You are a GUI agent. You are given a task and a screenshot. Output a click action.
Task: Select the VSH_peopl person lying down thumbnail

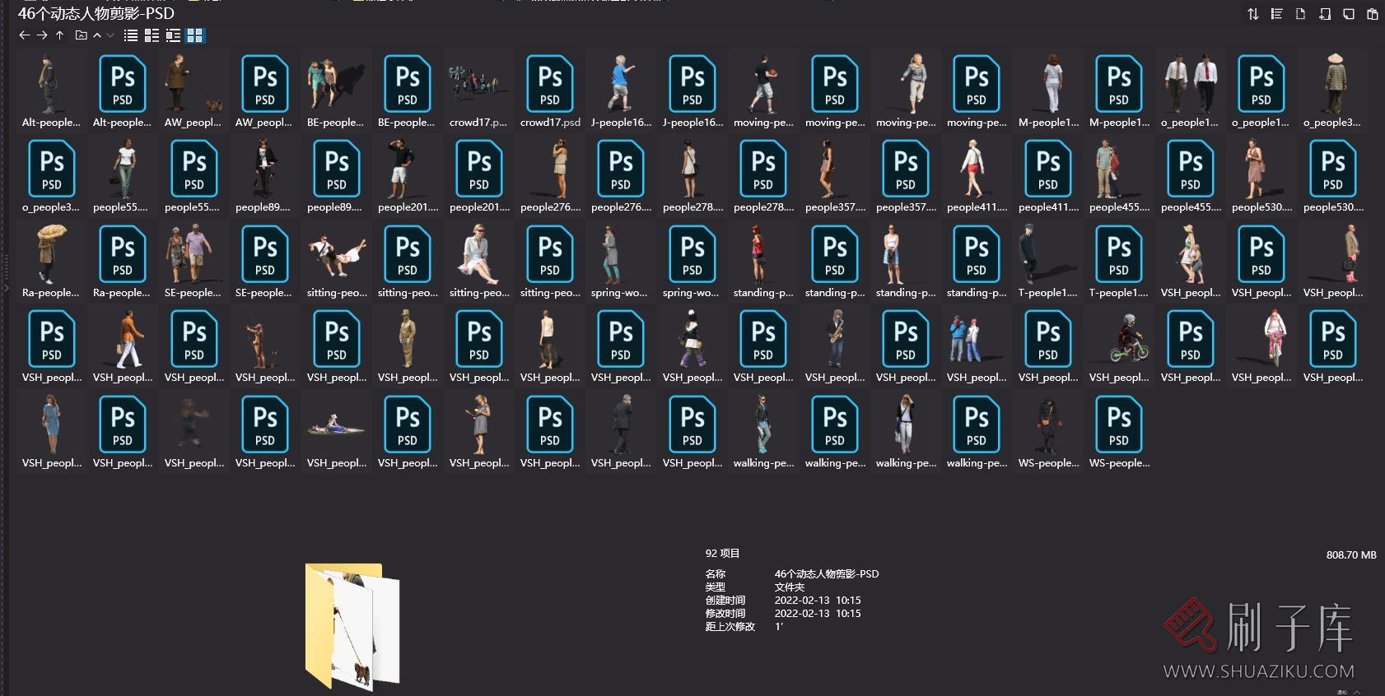click(x=337, y=426)
